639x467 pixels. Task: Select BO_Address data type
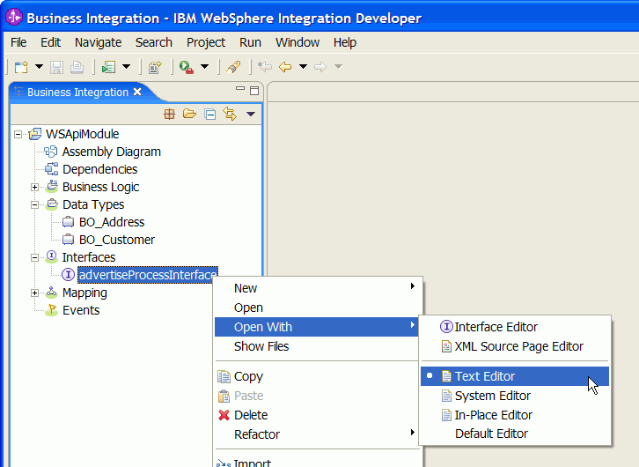(112, 222)
